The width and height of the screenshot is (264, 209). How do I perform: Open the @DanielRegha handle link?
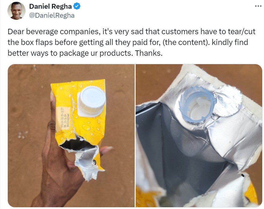(52, 15)
